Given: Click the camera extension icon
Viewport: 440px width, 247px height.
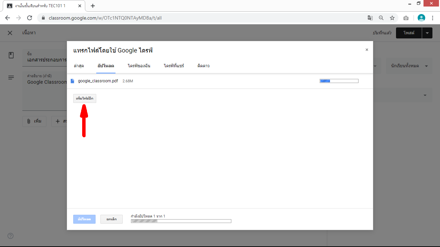Looking at the screenshot, I should (406, 18).
